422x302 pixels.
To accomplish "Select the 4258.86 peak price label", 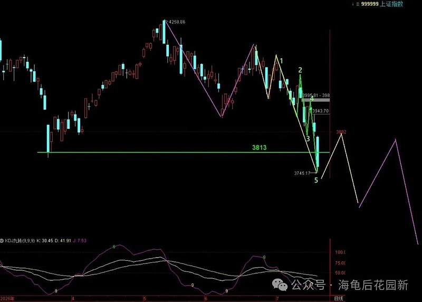I will (x=177, y=22).
